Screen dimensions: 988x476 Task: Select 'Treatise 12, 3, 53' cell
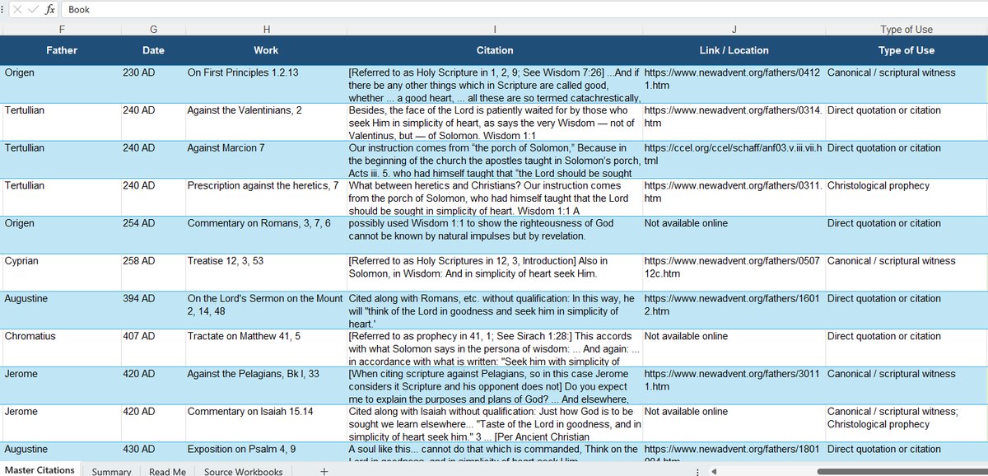(x=265, y=273)
